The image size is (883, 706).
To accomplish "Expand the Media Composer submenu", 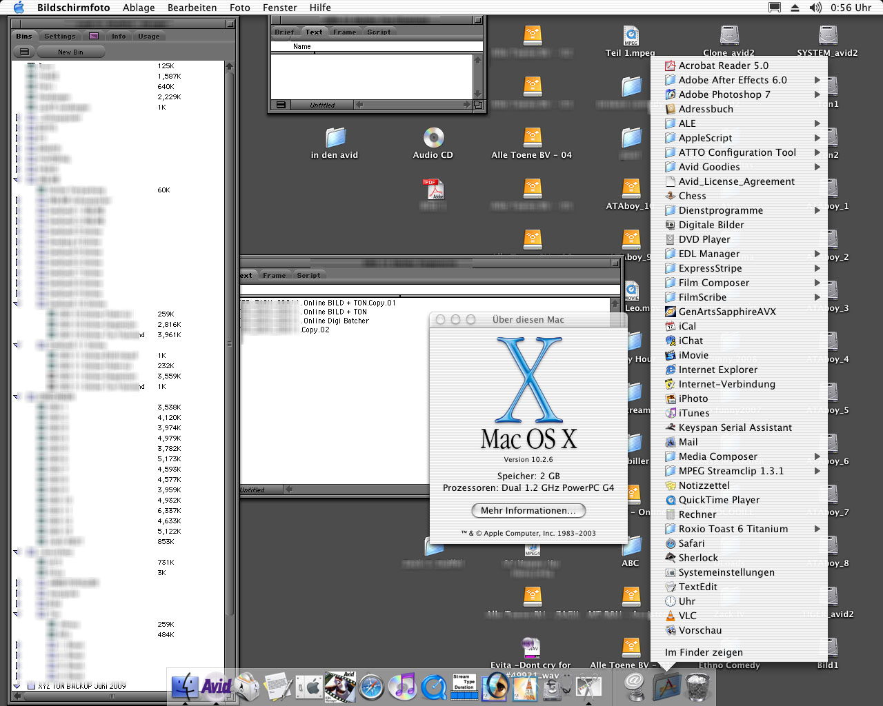I will [x=817, y=456].
